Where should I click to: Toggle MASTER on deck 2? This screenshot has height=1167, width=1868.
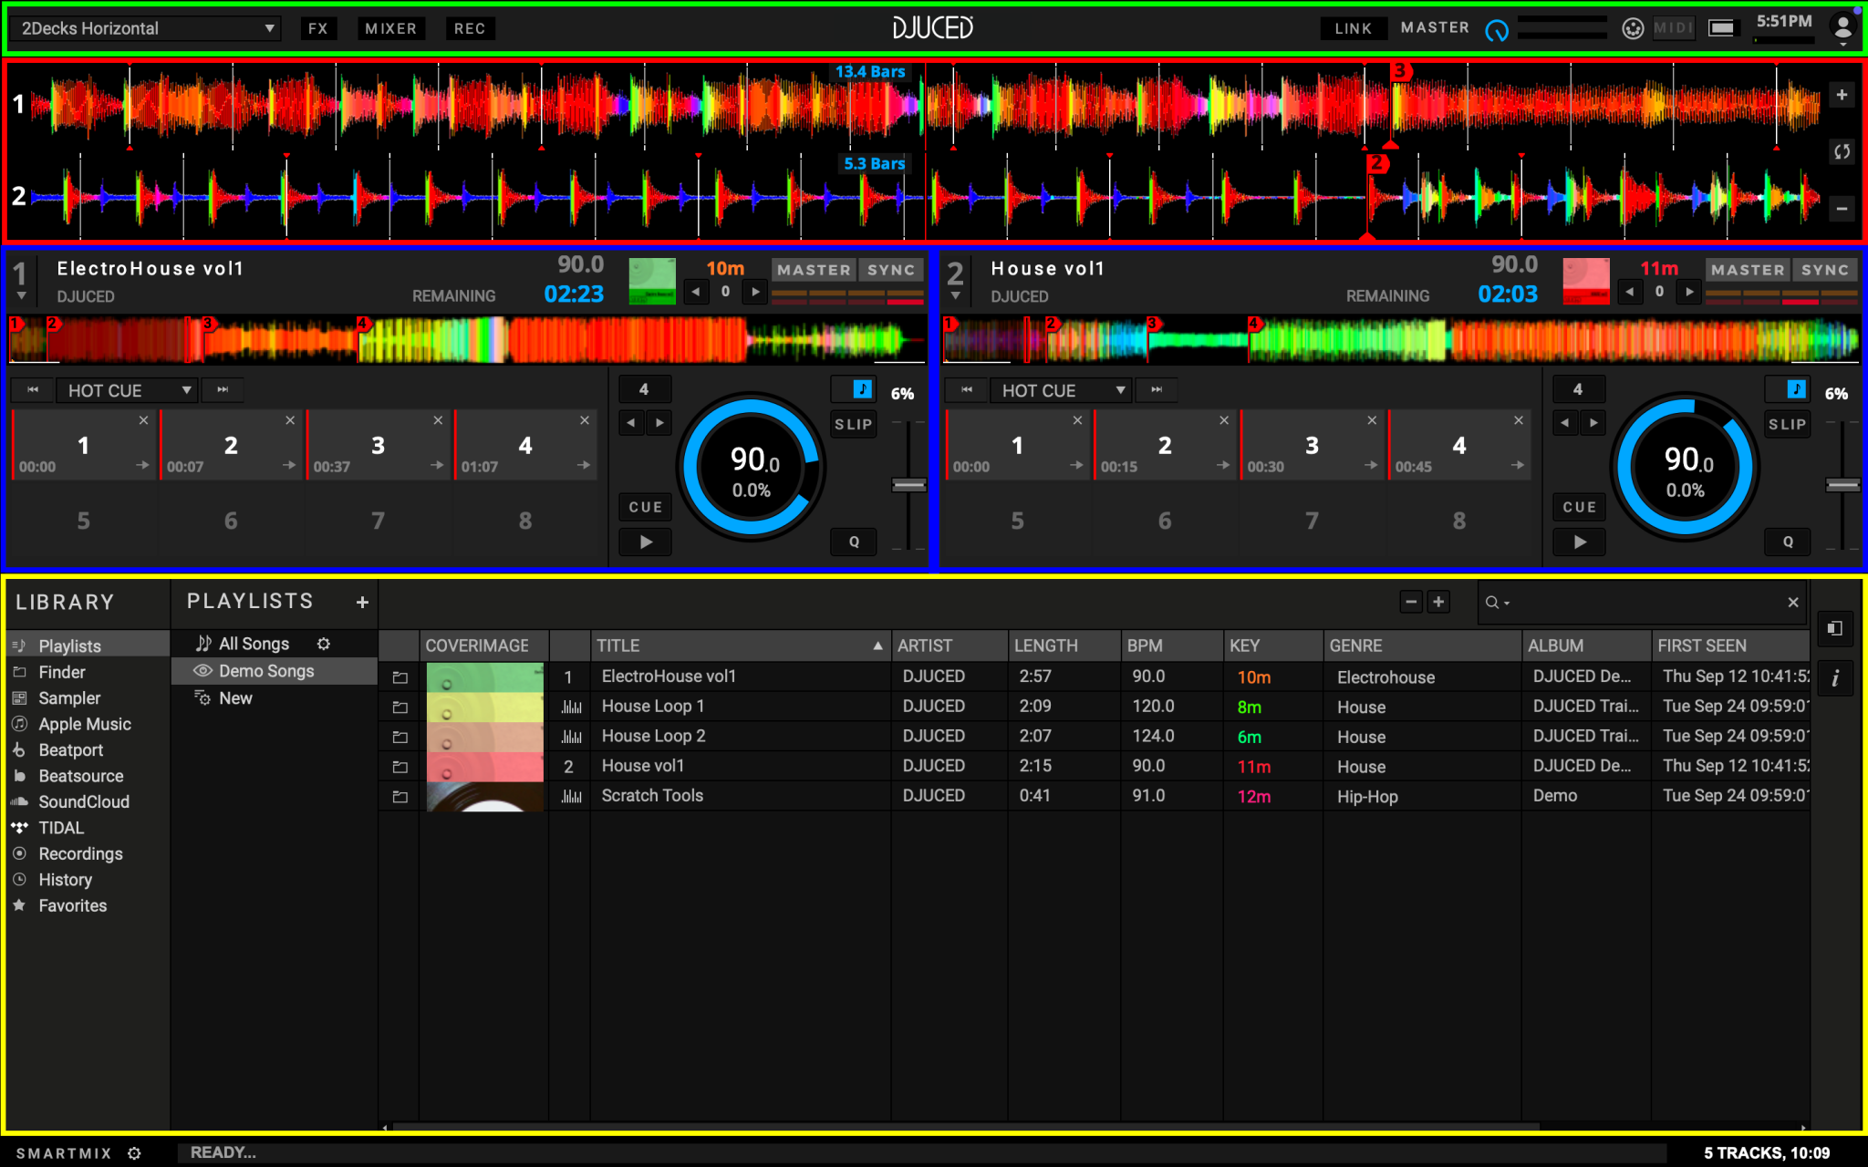tap(1747, 270)
